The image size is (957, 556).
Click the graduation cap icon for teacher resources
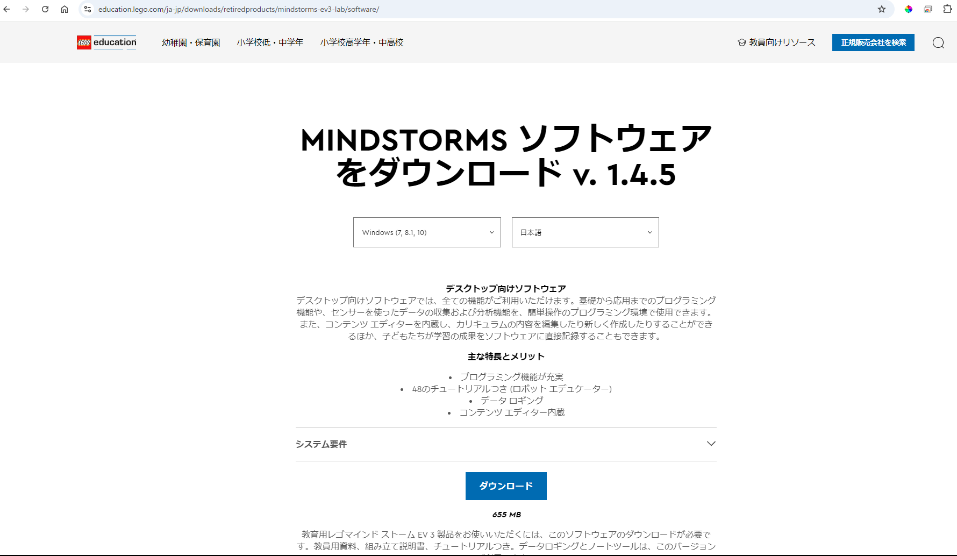tap(742, 42)
